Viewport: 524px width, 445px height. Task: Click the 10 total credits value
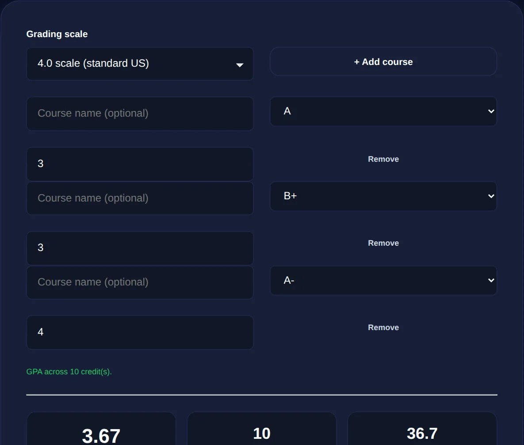pyautogui.click(x=261, y=434)
